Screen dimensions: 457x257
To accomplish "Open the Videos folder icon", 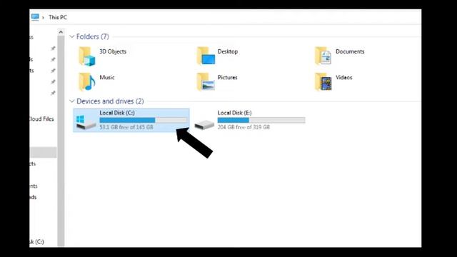I will [x=323, y=82].
